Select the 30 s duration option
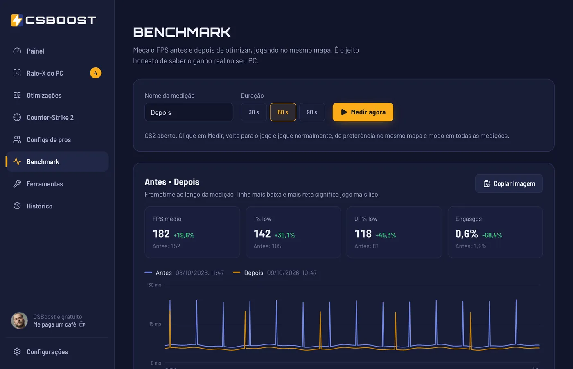The width and height of the screenshot is (573, 369). pyautogui.click(x=254, y=112)
